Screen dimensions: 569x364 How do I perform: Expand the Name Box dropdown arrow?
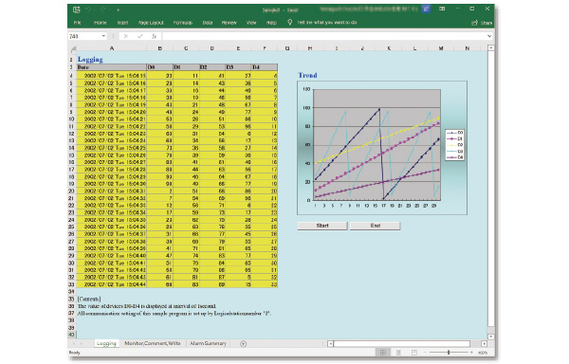tap(103, 36)
